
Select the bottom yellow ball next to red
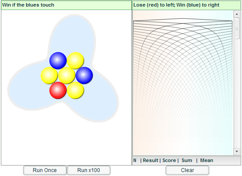pyautogui.click(x=76, y=90)
